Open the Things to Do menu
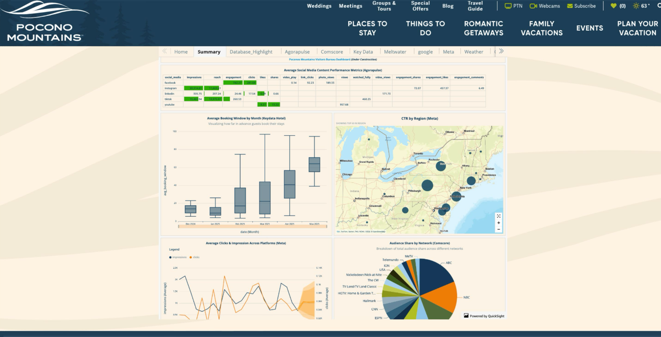This screenshot has width=661, height=337. tap(425, 28)
